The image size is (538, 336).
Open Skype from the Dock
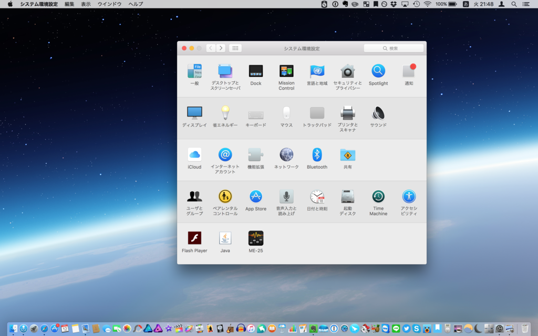click(x=417, y=329)
